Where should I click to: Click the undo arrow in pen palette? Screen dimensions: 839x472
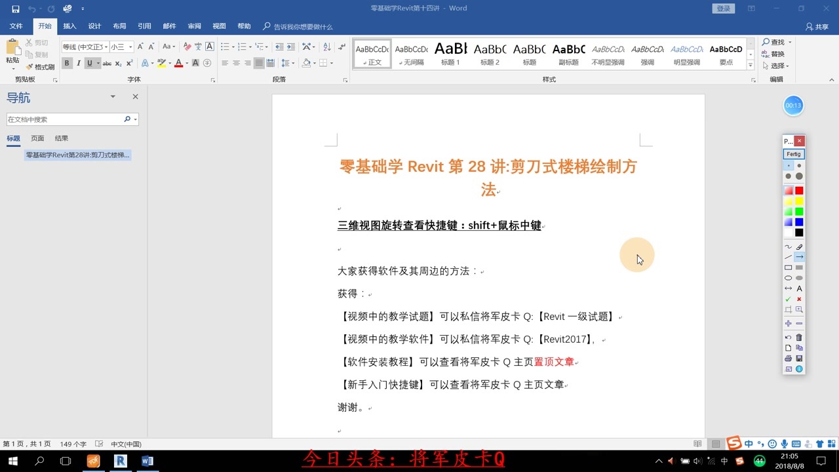[789, 338]
